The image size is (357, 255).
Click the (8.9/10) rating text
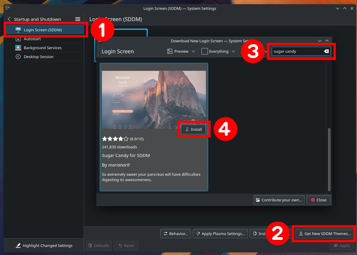pyautogui.click(x=136, y=139)
